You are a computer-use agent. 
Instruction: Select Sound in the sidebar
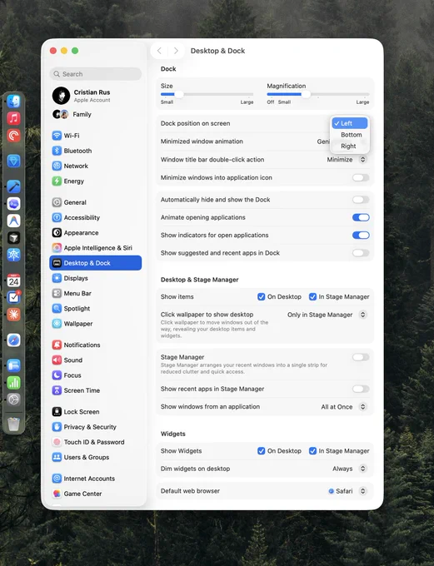click(x=96, y=360)
